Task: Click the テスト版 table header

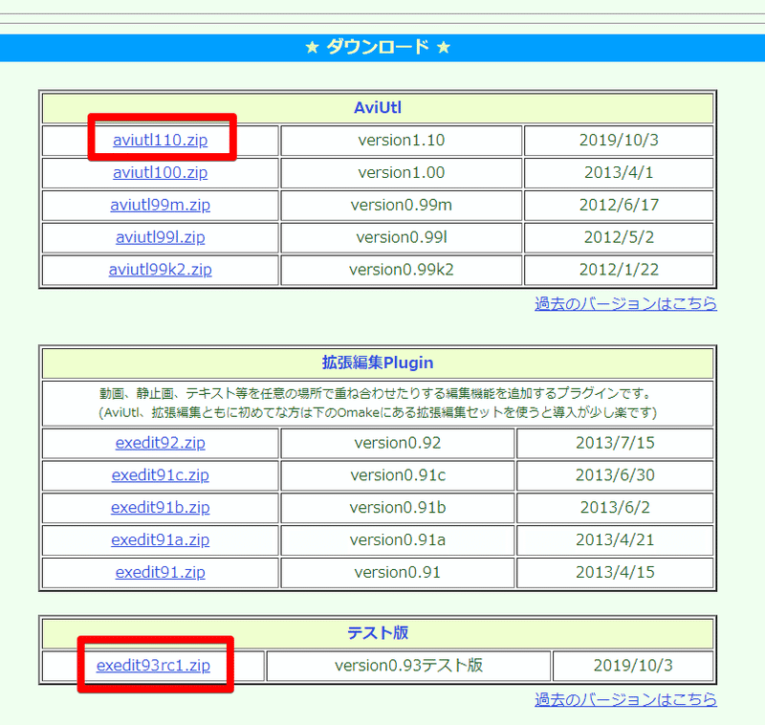Action: coord(378,633)
